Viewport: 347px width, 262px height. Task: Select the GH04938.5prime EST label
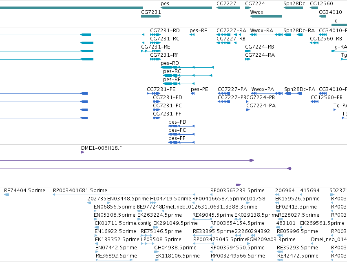click(175, 248)
